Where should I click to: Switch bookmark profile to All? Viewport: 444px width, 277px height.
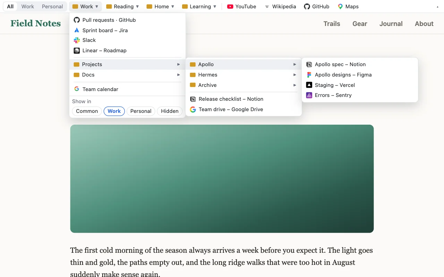point(10,7)
